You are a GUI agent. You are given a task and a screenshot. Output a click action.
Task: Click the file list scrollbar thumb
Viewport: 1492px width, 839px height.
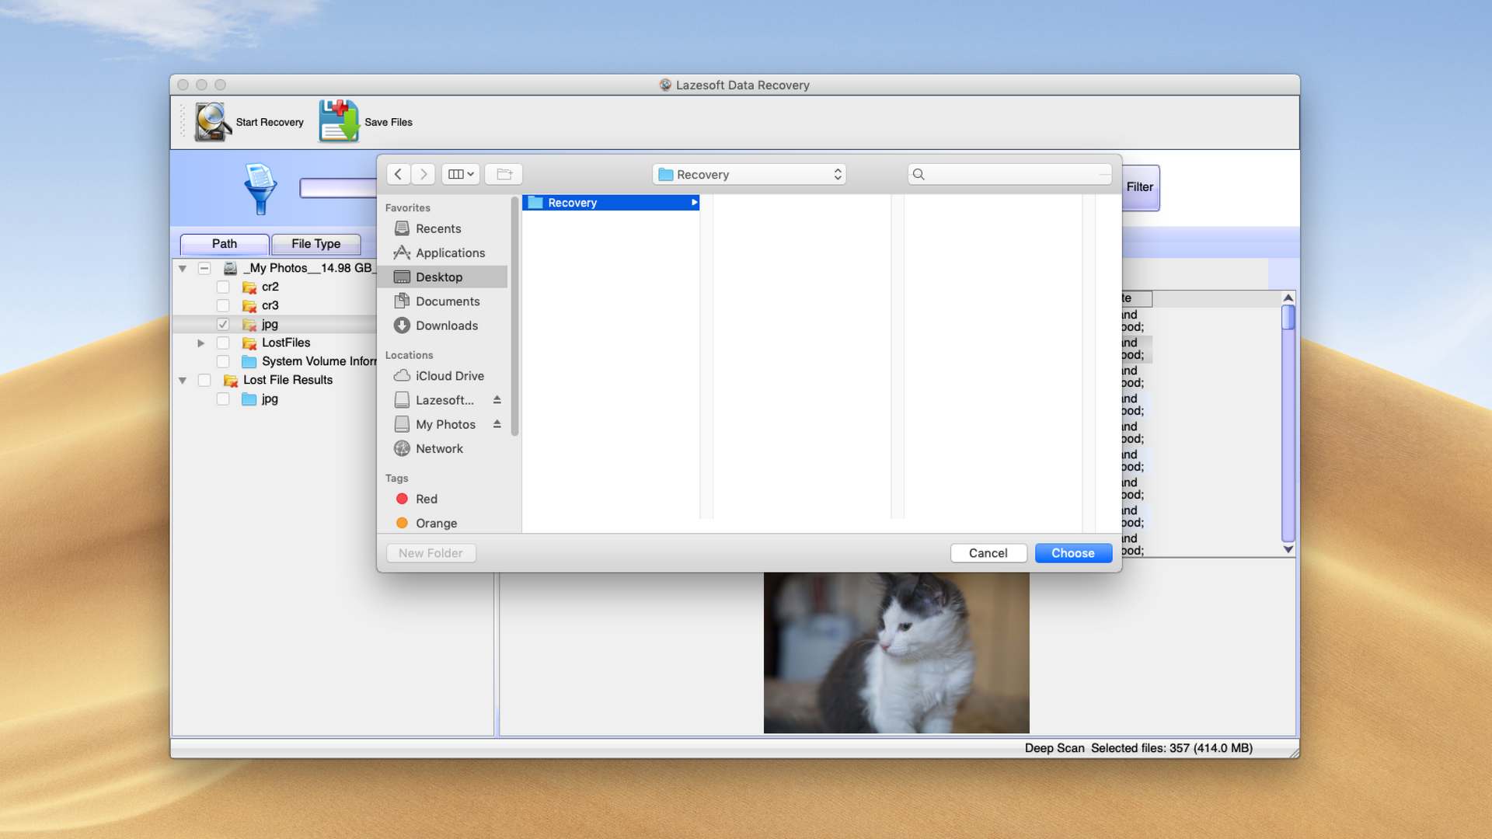[1288, 317]
